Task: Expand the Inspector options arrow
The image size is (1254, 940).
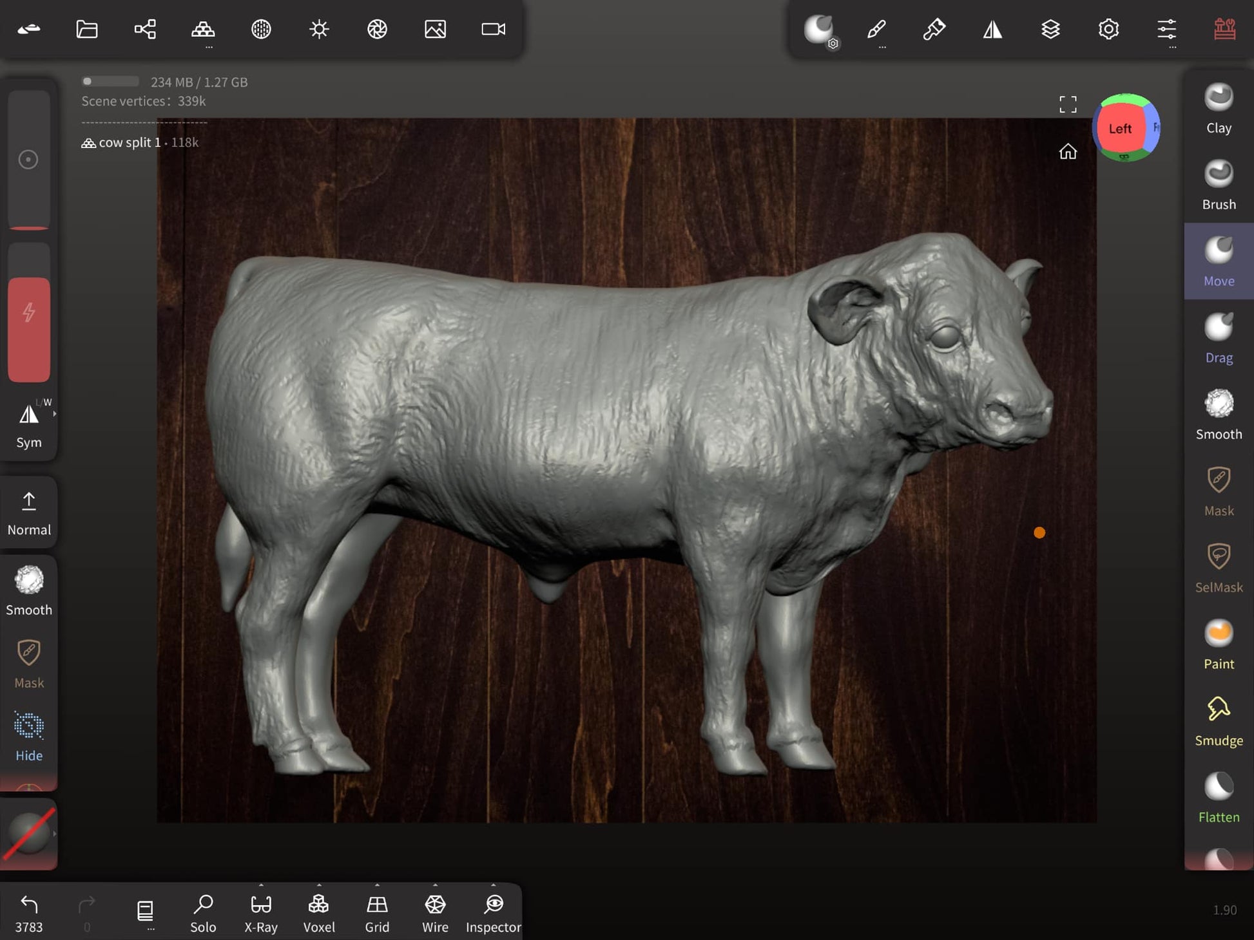Action: pyautogui.click(x=493, y=885)
